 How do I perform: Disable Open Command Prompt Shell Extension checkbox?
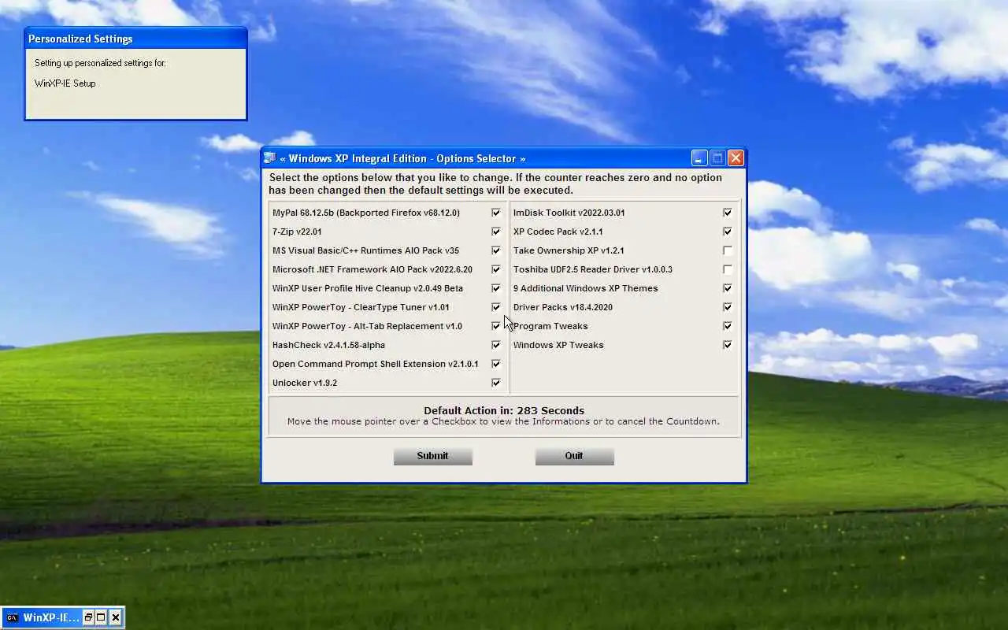click(496, 364)
